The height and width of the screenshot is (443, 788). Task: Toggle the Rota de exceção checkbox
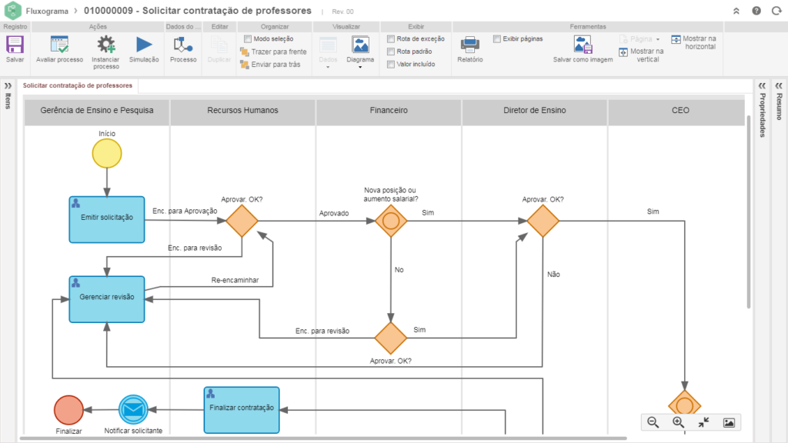tap(392, 38)
